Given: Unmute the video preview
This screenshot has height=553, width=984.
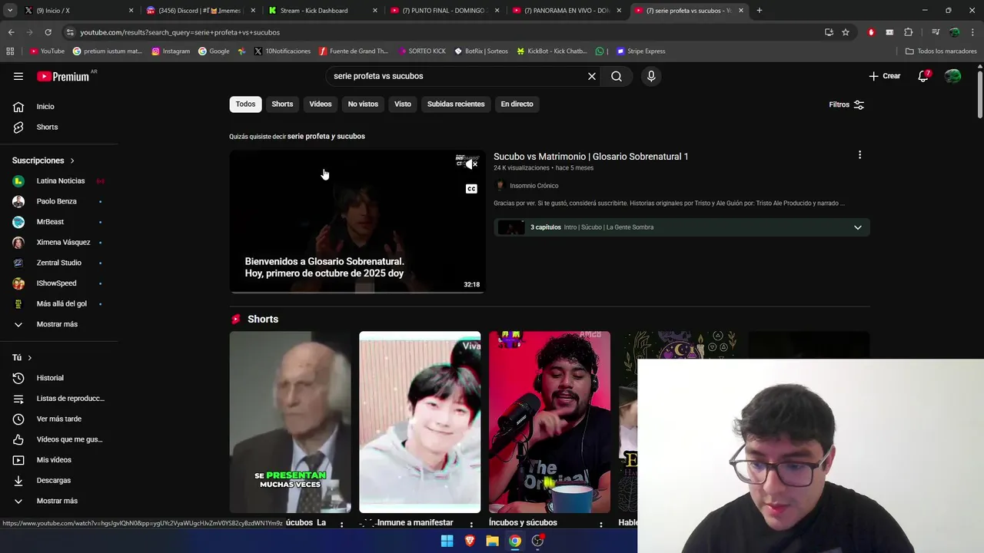Looking at the screenshot, I should 471,164.
